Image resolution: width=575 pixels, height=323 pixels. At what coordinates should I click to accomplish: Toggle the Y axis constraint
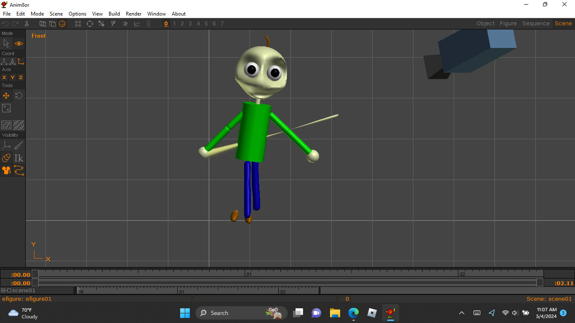[12, 77]
